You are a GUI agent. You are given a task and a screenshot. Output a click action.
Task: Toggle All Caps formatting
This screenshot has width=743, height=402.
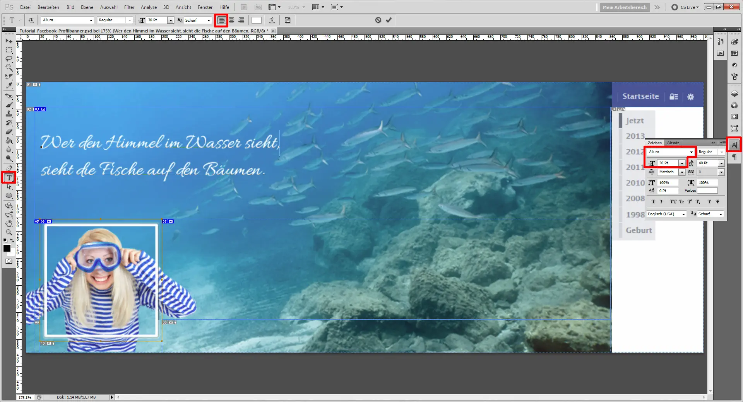tap(673, 201)
